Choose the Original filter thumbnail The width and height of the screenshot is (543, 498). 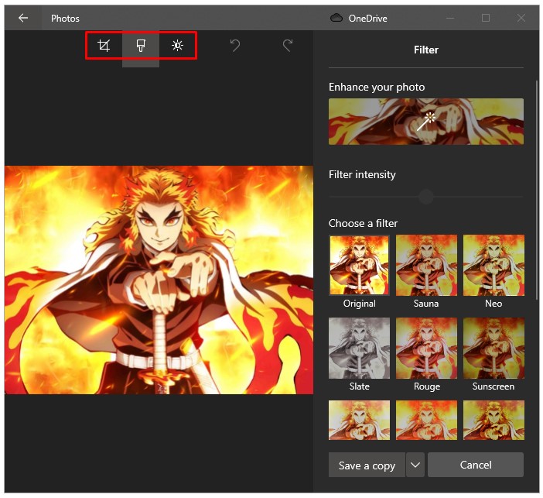click(359, 266)
